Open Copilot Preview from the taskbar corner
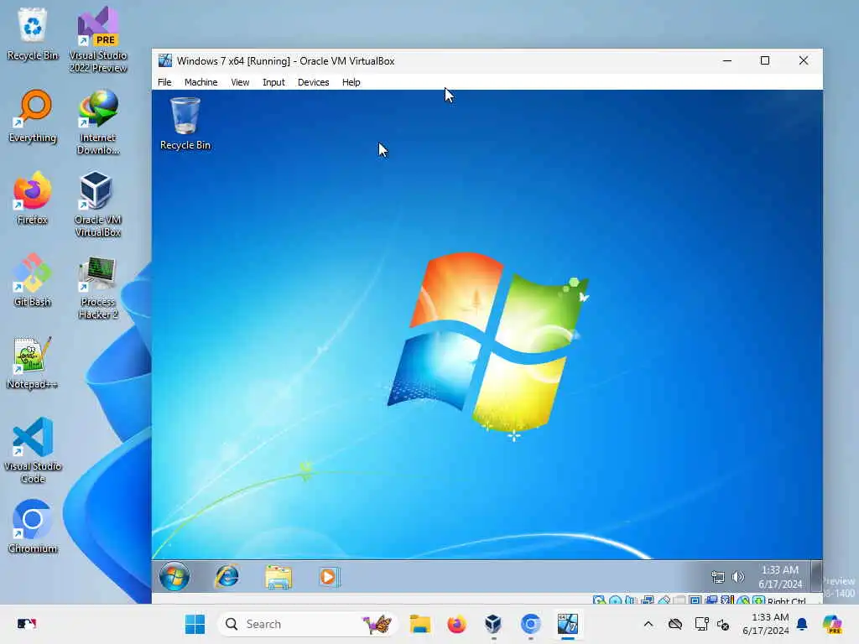Screen dimensions: 859x644 pyautogui.click(x=832, y=624)
